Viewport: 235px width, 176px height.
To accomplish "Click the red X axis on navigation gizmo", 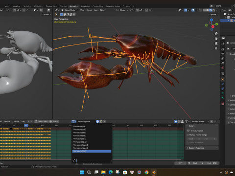I will tap(213, 26).
